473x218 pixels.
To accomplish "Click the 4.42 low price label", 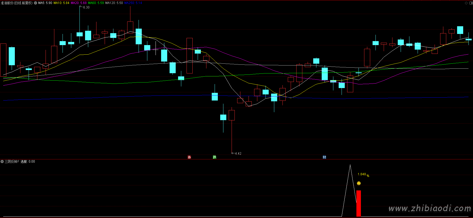I will coord(238,154).
